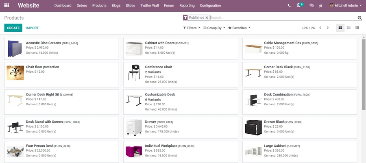Open Large Cabinet thumbnail
The image size is (366, 163).
point(253,152)
